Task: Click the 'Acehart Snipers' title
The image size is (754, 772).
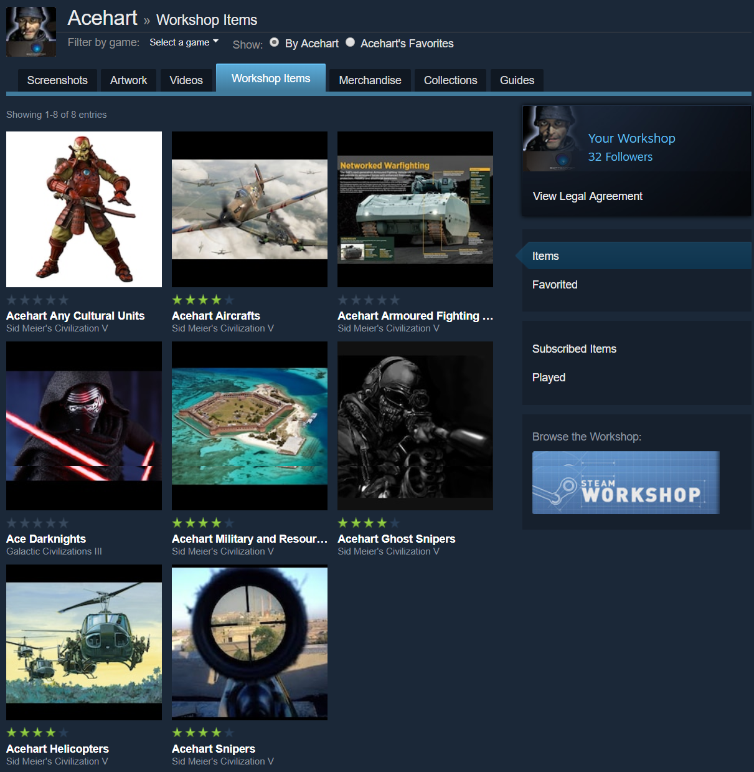Action: 214,749
